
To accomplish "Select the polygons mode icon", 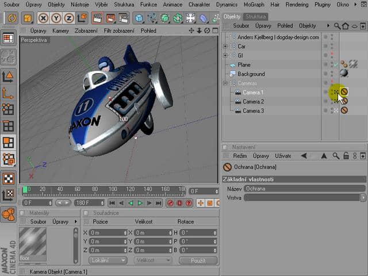I will click(x=8, y=143).
